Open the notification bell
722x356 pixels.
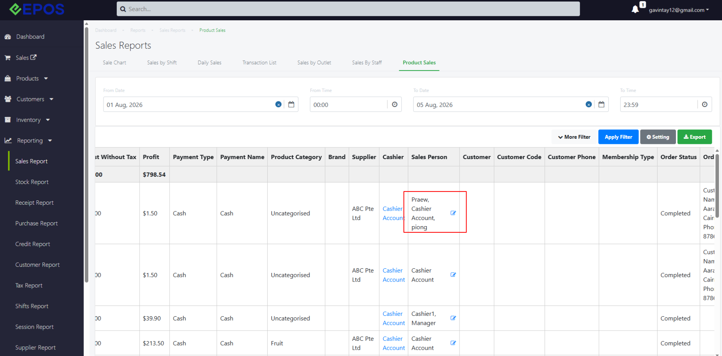click(x=635, y=9)
